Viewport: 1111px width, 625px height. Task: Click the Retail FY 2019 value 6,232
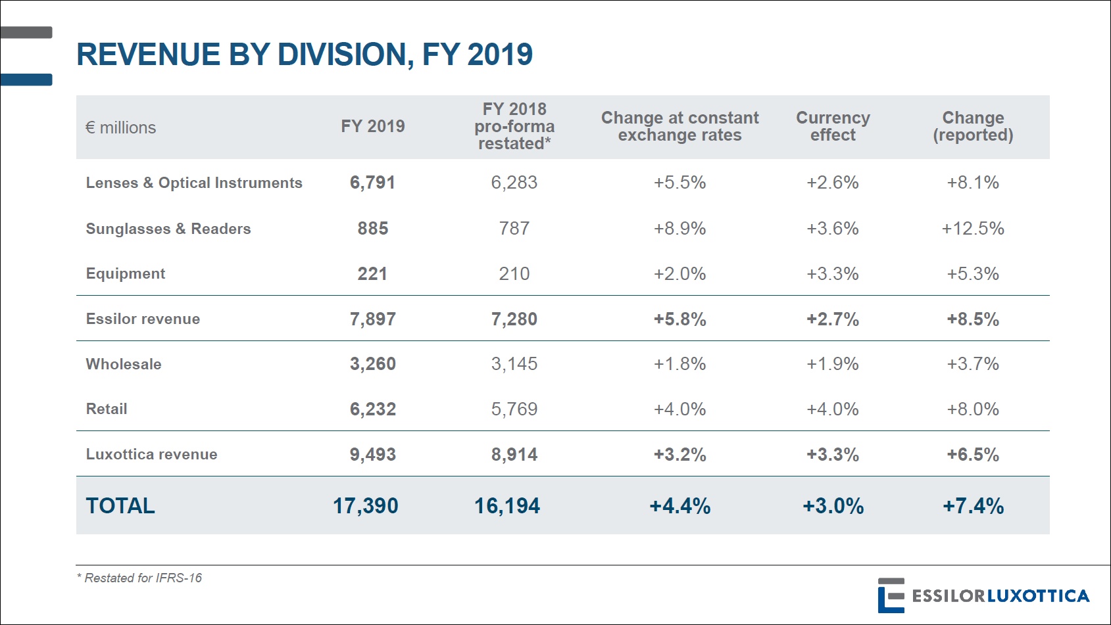(x=372, y=409)
